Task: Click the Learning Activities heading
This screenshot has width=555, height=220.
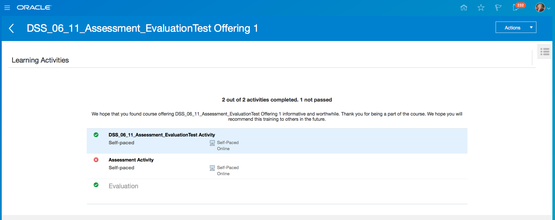Action: pos(40,60)
